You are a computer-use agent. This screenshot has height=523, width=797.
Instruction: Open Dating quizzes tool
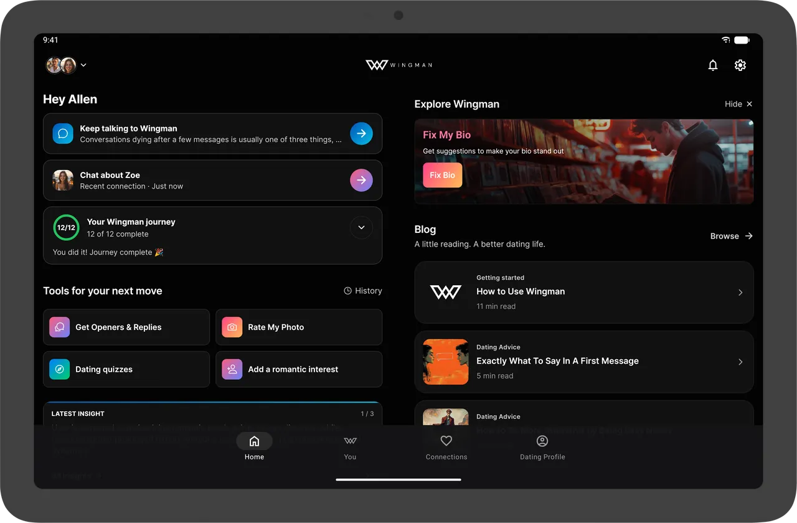click(126, 369)
